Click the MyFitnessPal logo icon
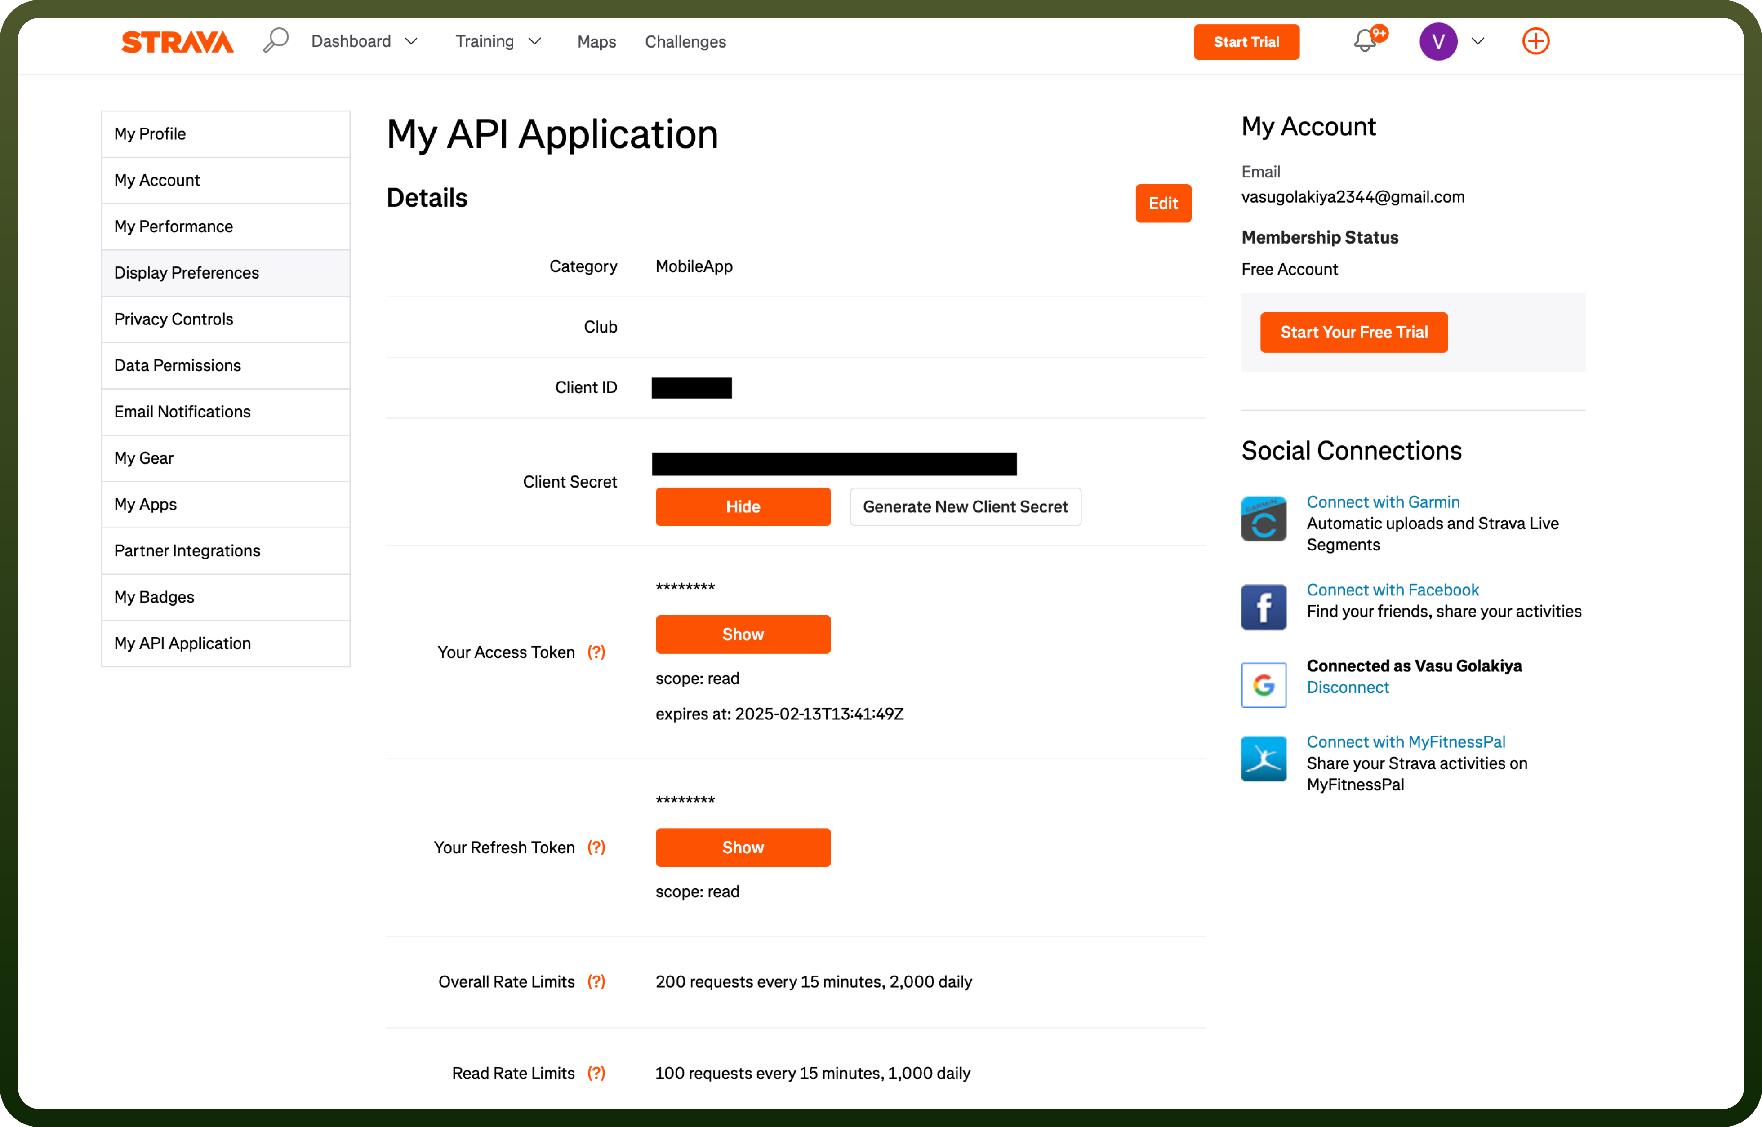The width and height of the screenshot is (1762, 1127). (x=1264, y=759)
